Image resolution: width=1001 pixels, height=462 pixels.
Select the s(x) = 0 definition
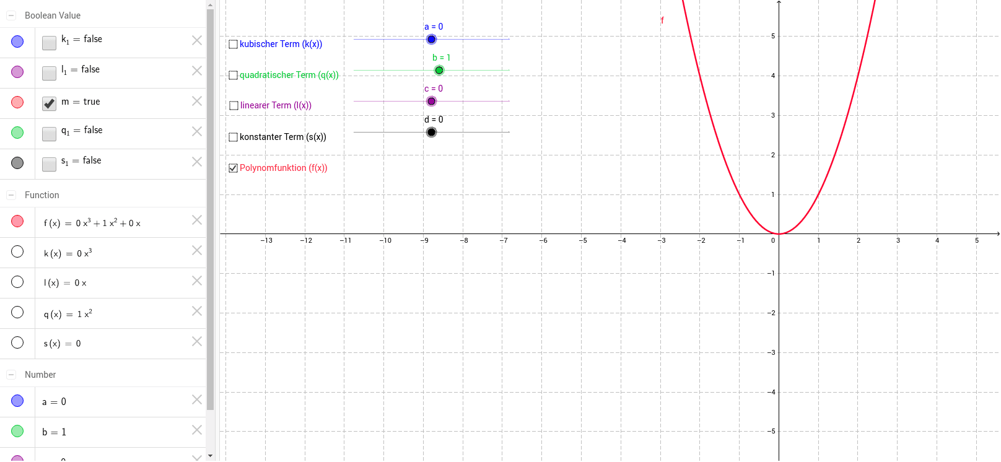(x=62, y=344)
